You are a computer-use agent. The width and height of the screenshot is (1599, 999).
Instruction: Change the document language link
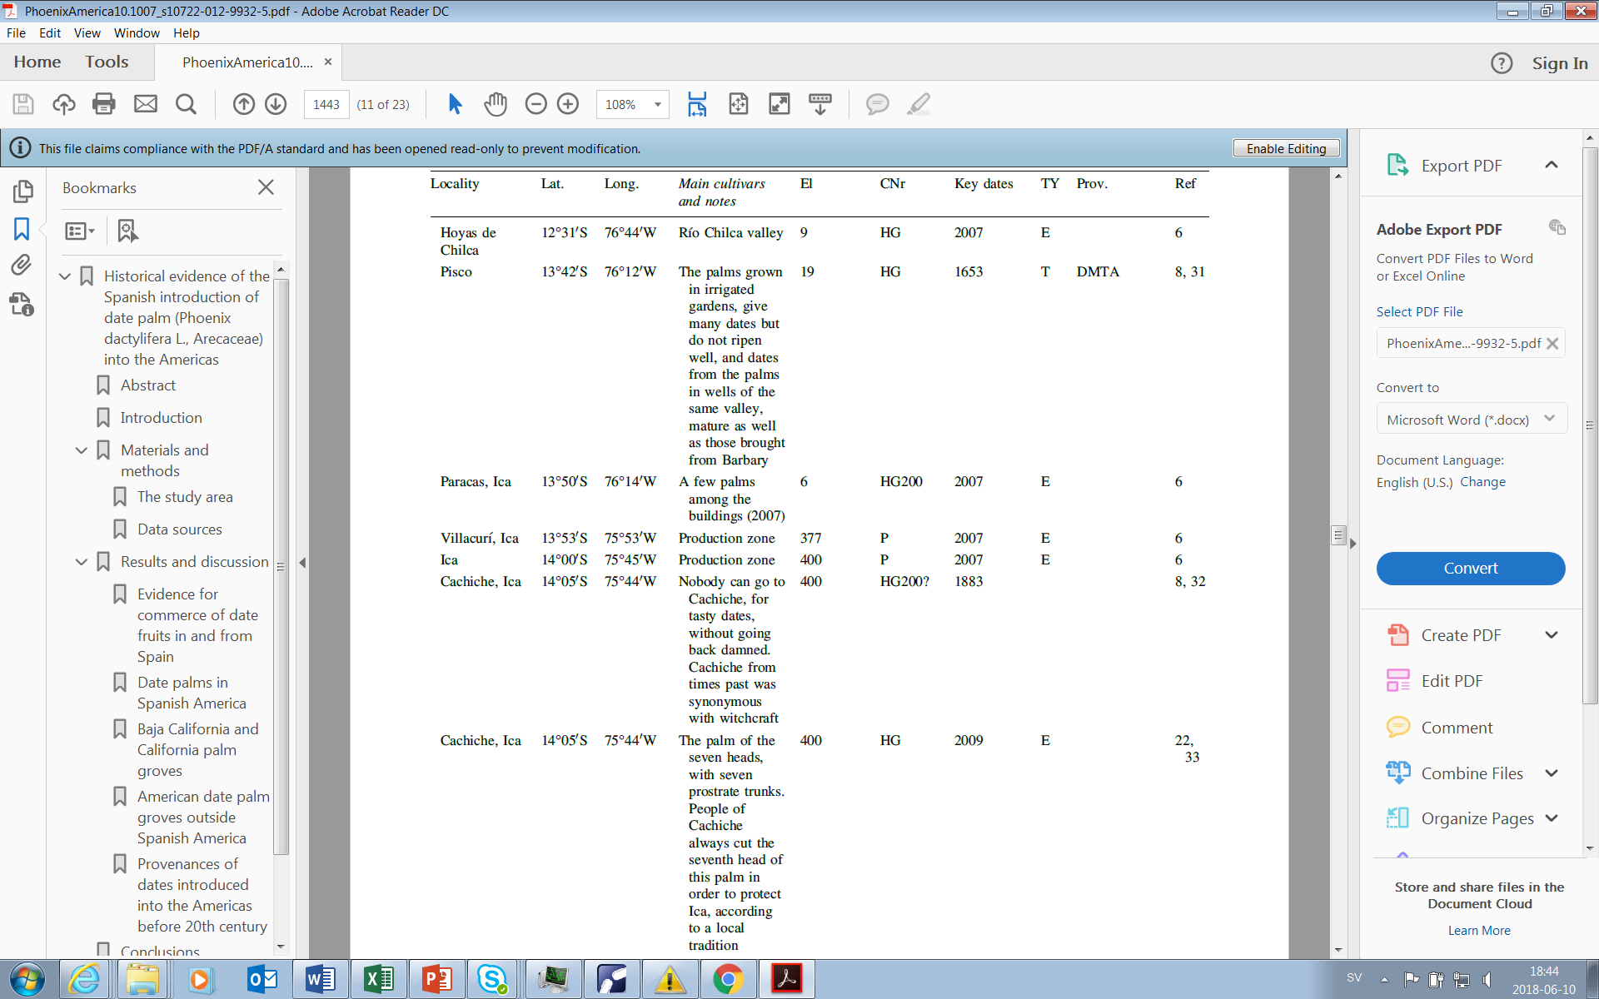(x=1482, y=482)
